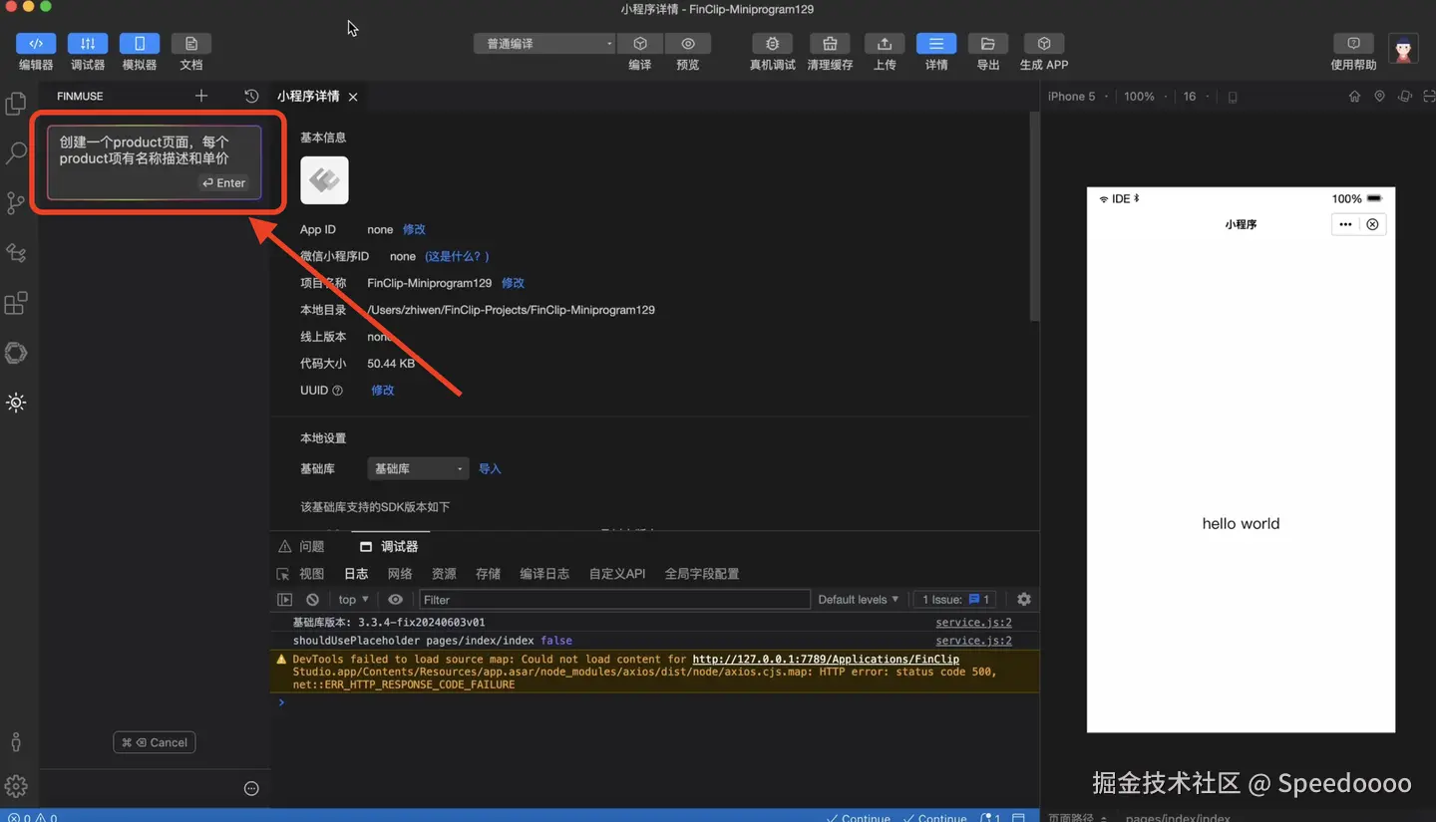Open the top context dropdown in console
Image resolution: width=1436 pixels, height=822 pixels.
[354, 599]
